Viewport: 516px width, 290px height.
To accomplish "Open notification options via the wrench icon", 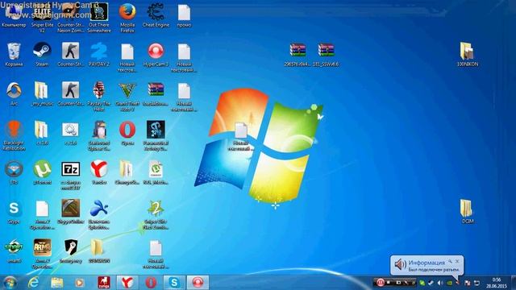I will [450, 261].
